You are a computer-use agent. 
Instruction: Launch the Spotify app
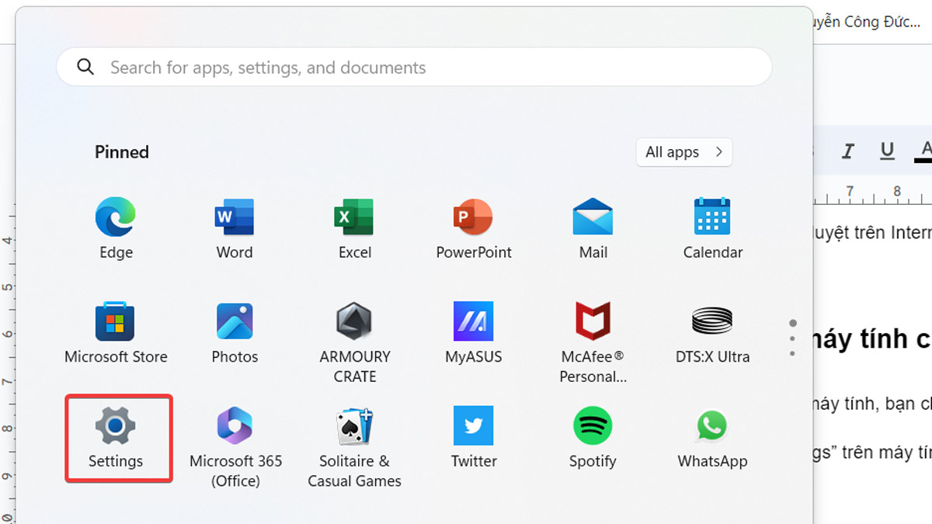[x=593, y=427]
